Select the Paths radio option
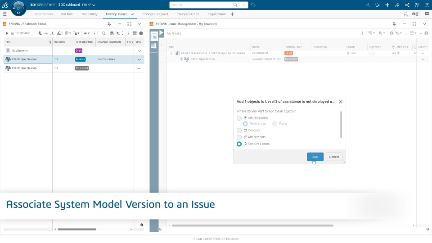This screenshot has width=432, height=243. (x=274, y=124)
